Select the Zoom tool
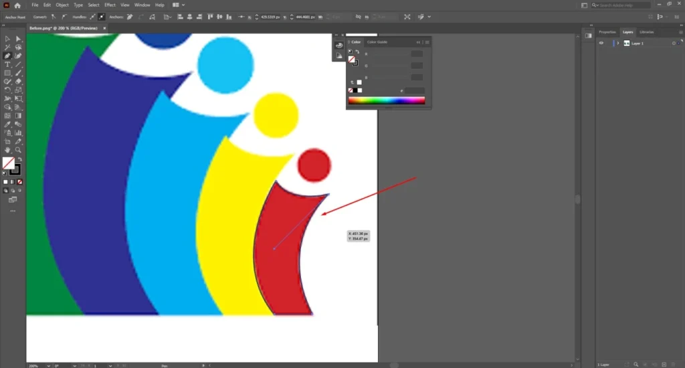Viewport: 685px width, 368px height. [x=18, y=150]
